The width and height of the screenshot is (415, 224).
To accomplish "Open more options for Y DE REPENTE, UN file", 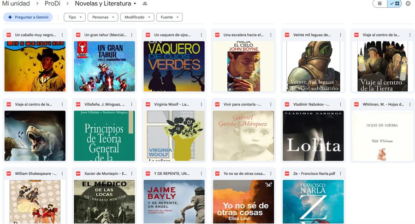I will tap(201, 173).
